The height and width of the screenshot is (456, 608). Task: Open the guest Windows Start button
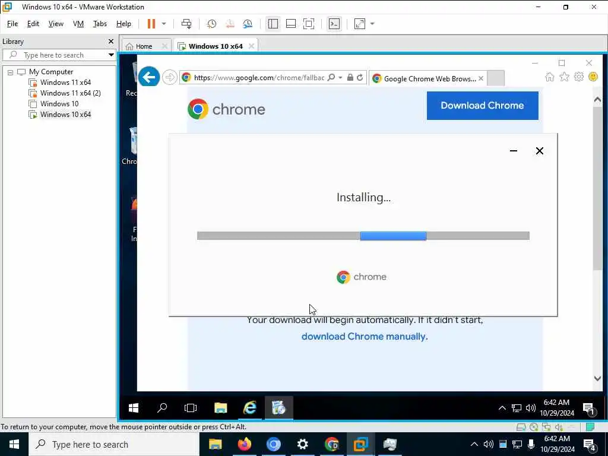134,407
